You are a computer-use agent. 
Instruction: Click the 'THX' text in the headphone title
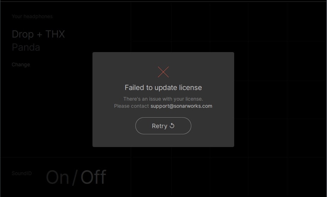click(x=55, y=34)
